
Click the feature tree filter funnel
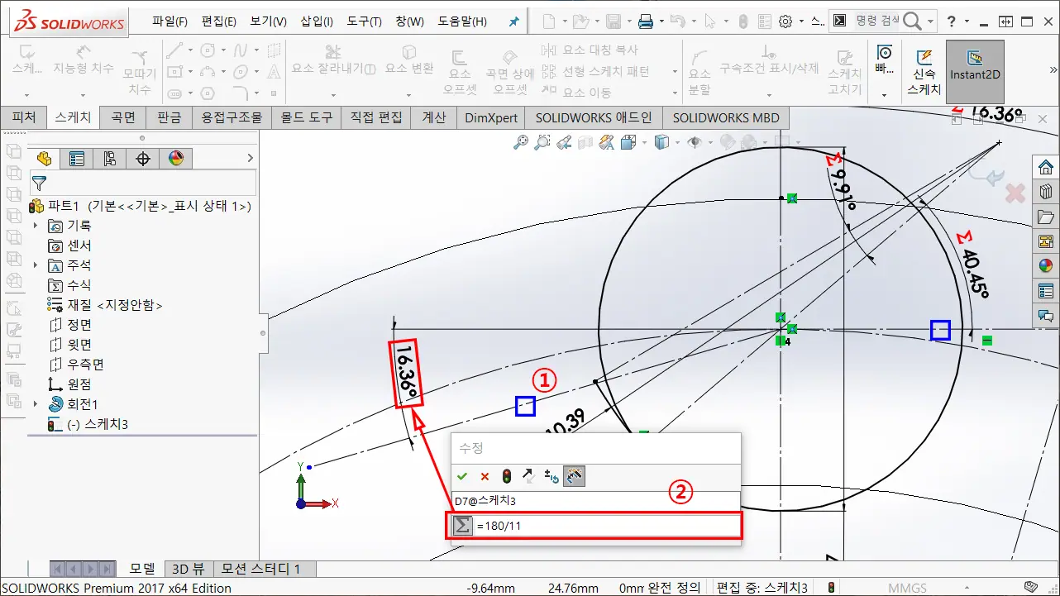39,183
